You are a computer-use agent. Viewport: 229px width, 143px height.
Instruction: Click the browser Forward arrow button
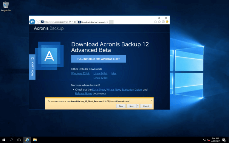38,22
